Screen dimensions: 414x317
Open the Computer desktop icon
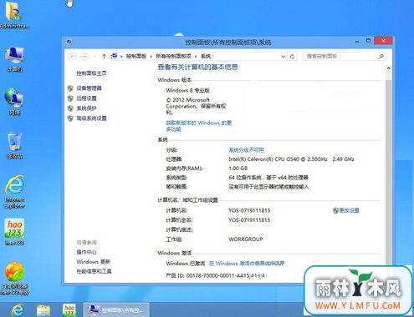(x=14, y=59)
